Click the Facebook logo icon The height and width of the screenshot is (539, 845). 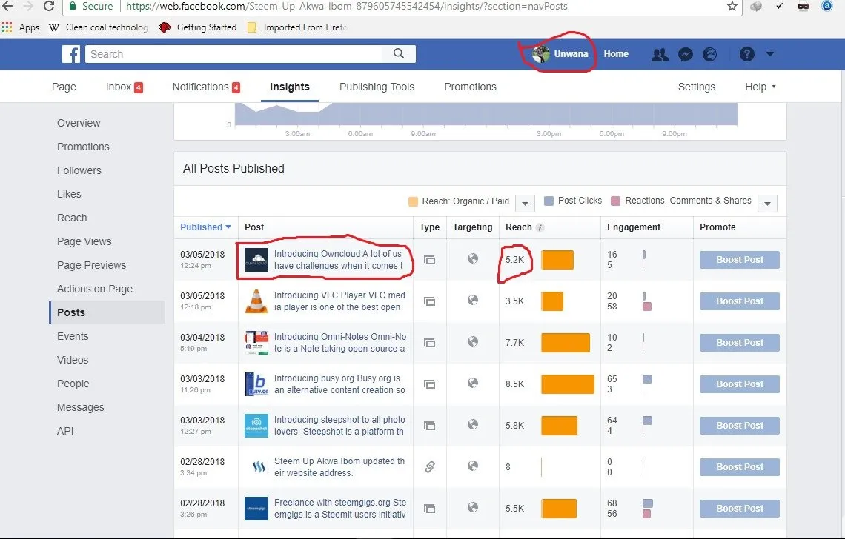pos(71,54)
